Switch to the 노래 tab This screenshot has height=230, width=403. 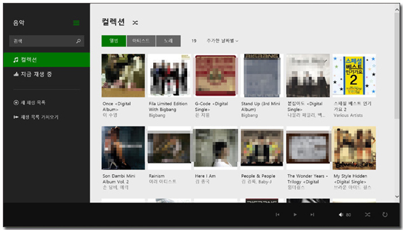[168, 41]
